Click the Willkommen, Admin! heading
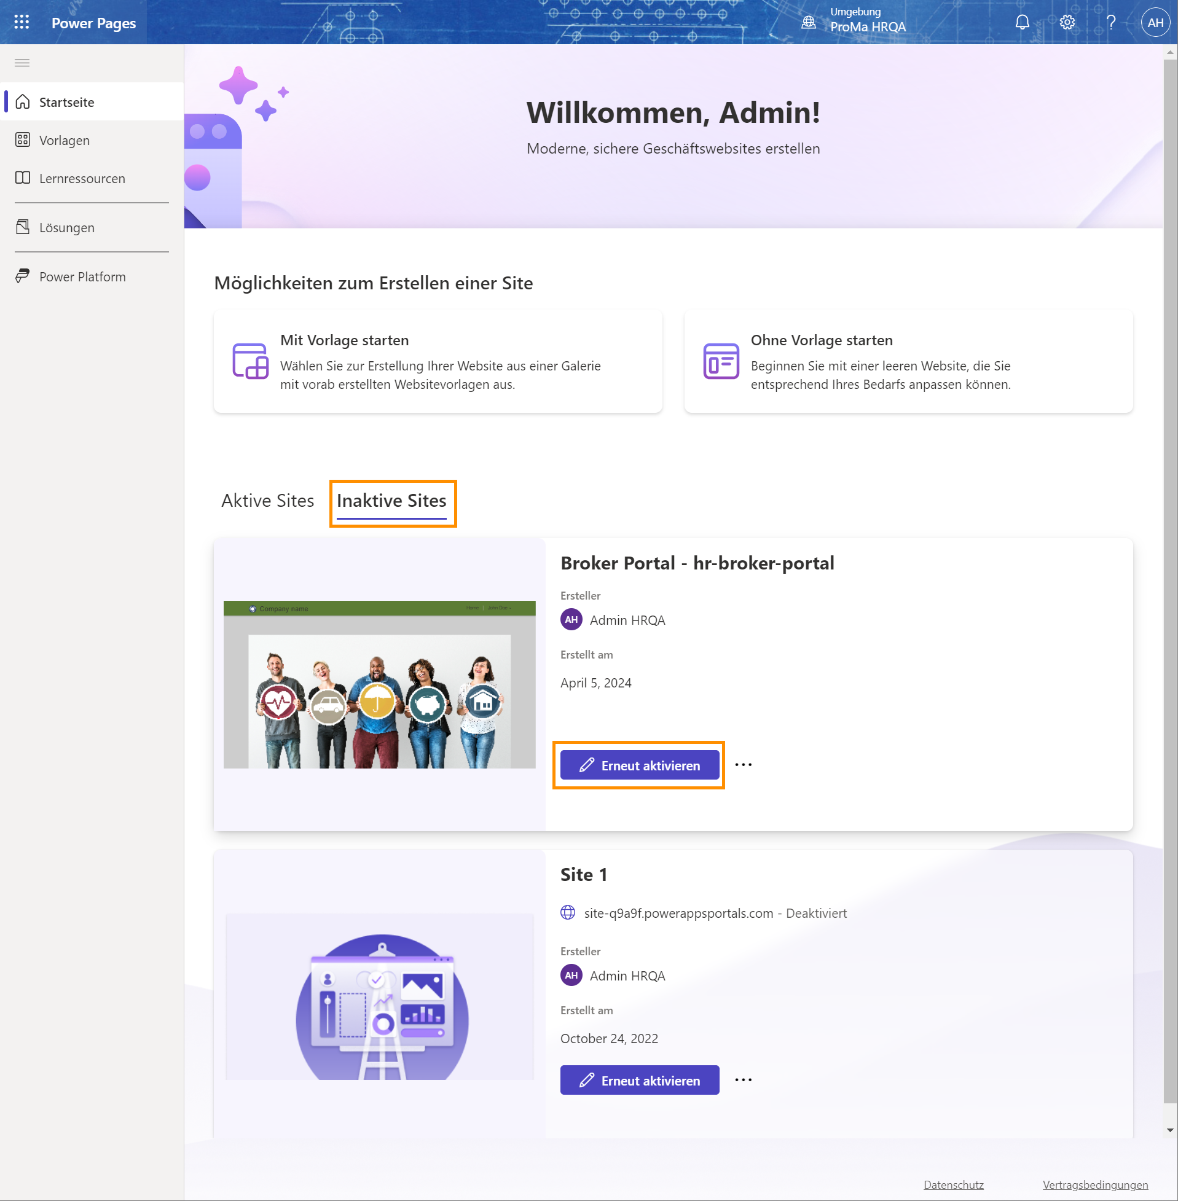This screenshot has width=1178, height=1201. point(673,112)
